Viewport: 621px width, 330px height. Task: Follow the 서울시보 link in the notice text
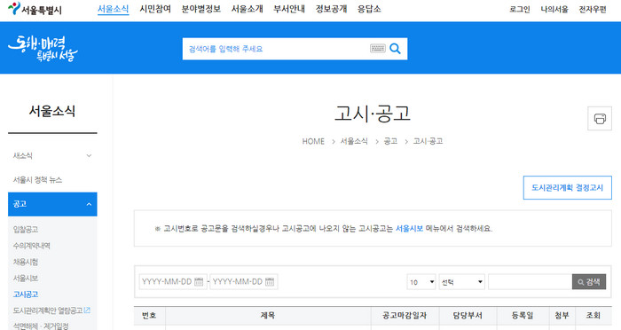point(409,229)
